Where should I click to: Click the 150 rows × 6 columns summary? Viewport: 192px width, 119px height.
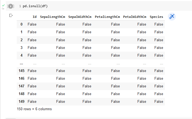(x=34, y=109)
